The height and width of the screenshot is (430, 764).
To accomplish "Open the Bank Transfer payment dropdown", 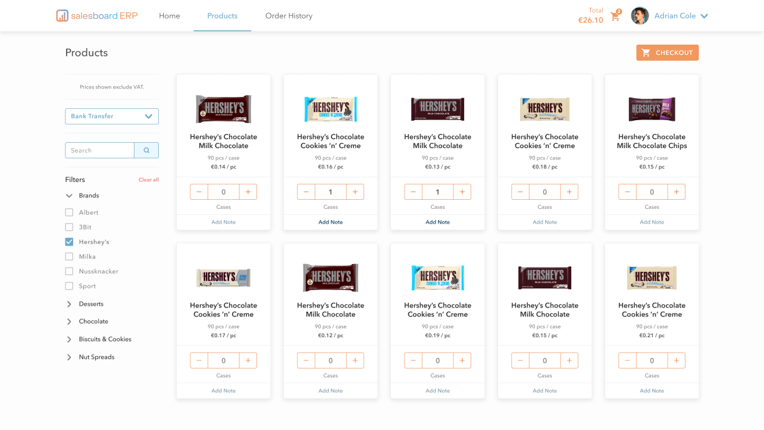I will pyautogui.click(x=112, y=117).
